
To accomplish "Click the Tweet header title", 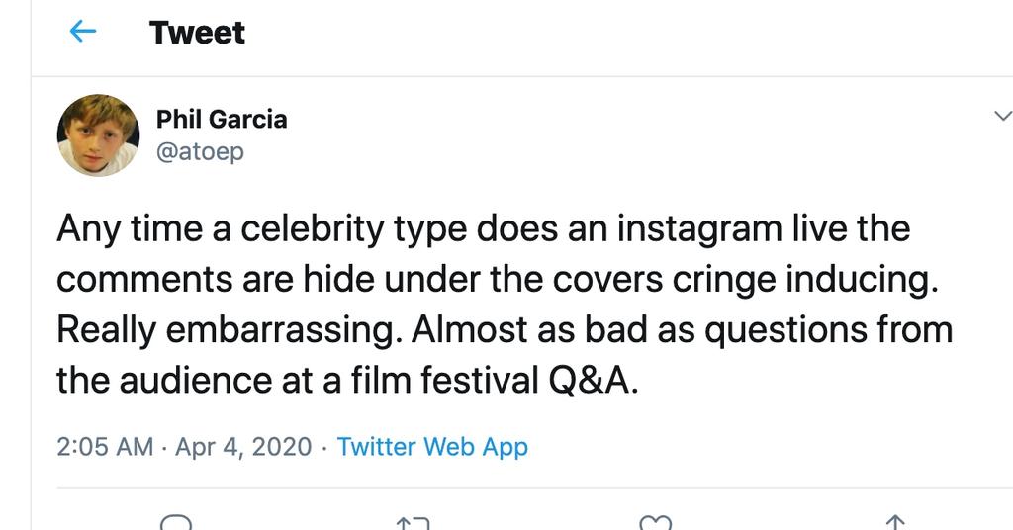I will click(197, 33).
